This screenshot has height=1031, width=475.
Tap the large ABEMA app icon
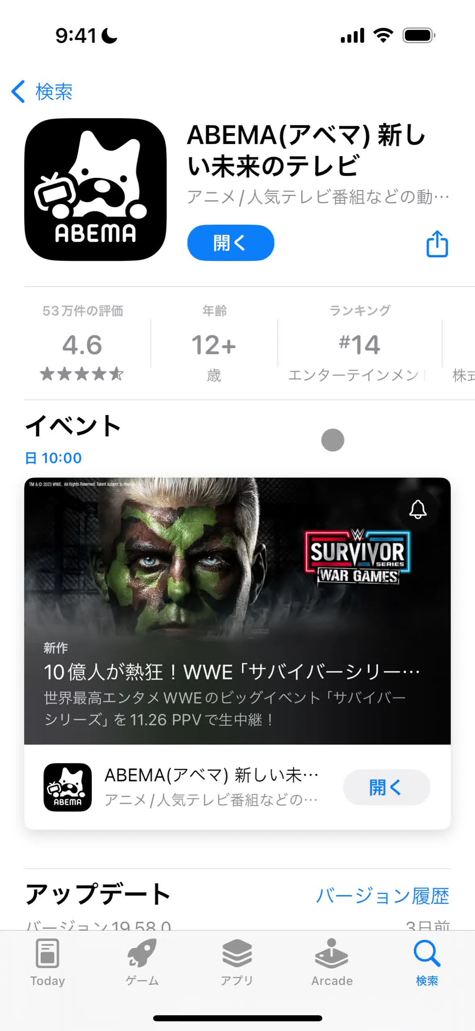(x=95, y=189)
